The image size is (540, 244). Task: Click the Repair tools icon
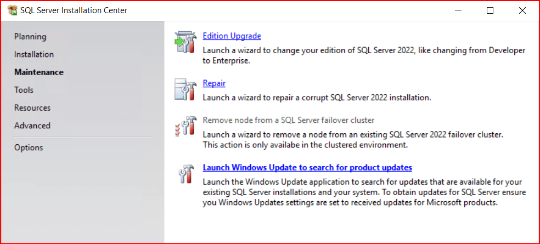(x=184, y=90)
